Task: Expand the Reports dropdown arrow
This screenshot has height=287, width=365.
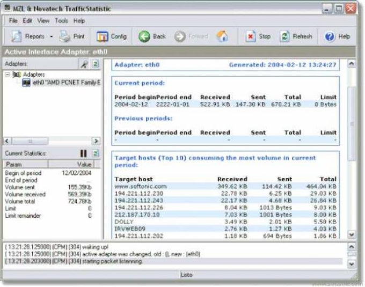Action: coord(51,36)
